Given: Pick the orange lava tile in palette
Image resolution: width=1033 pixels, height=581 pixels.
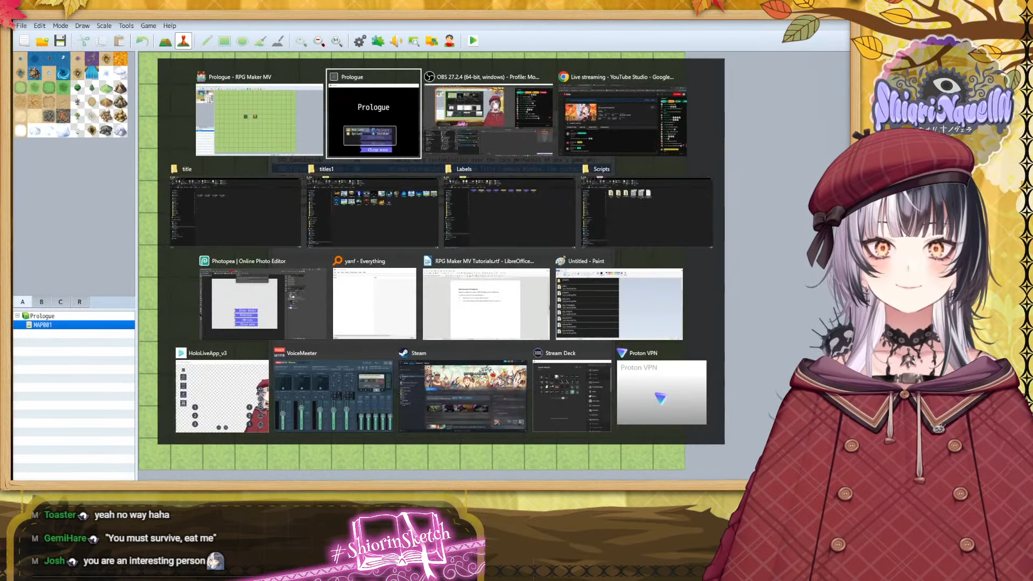Looking at the screenshot, I should (x=121, y=59).
